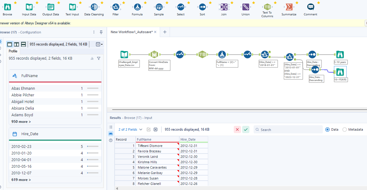Pin the Configuration panel
This screenshot has height=190, width=367.
point(101,32)
